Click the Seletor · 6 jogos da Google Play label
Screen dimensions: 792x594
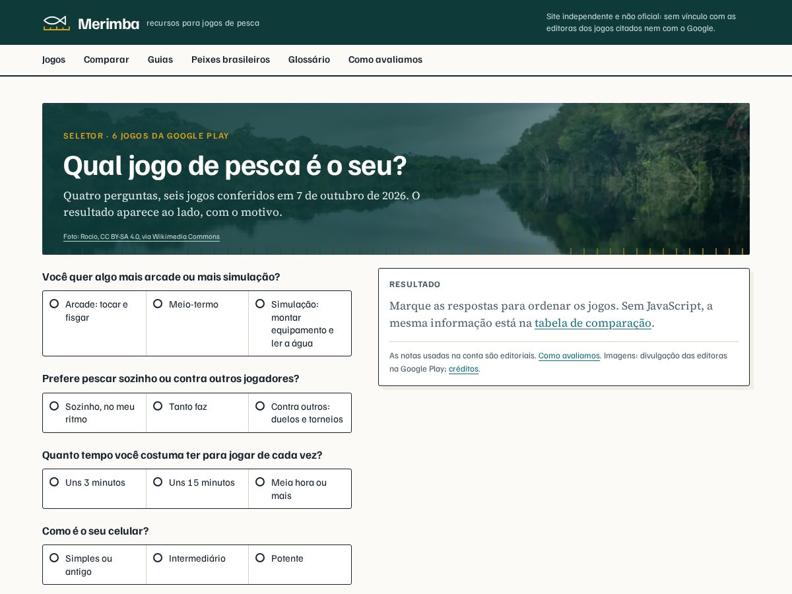click(146, 136)
